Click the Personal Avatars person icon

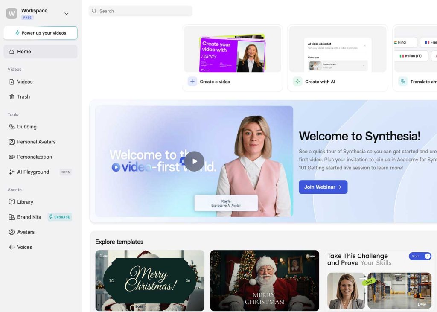tap(12, 142)
